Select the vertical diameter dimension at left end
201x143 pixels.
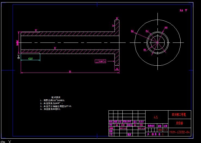click(17, 43)
